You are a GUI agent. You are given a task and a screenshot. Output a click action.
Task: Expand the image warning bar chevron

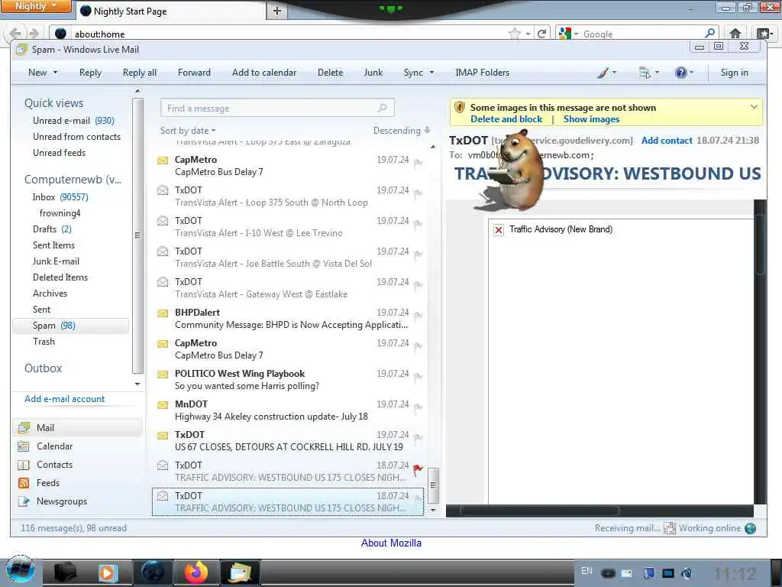[754, 107]
